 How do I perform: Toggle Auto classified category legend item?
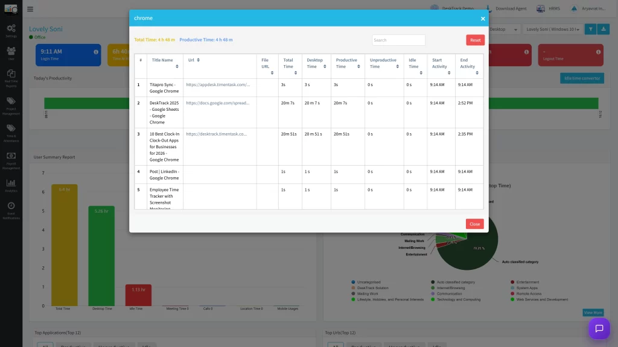point(453,282)
